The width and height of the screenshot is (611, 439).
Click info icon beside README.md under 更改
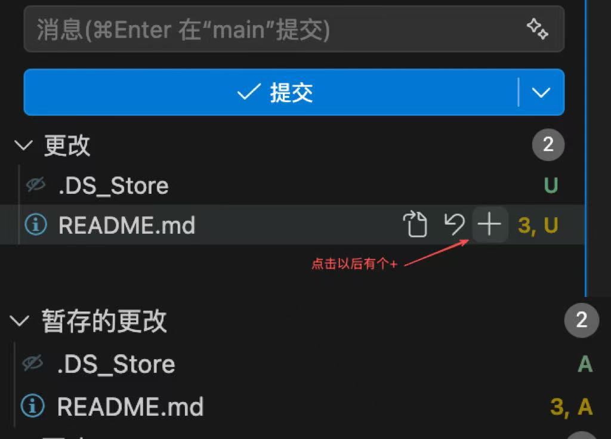(36, 224)
